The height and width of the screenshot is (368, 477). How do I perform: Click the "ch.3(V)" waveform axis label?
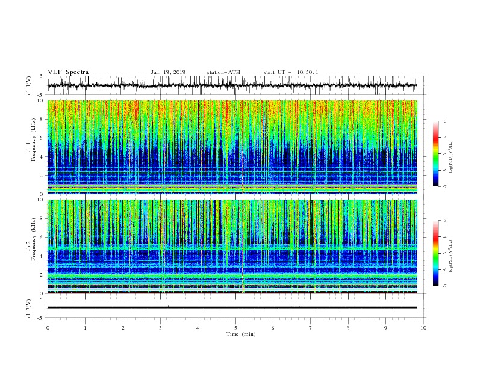pos(29,308)
